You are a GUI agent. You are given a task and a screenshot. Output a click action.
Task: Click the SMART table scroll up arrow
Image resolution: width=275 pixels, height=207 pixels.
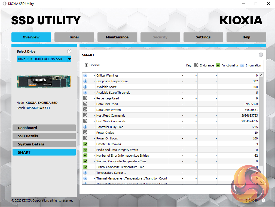261,75
